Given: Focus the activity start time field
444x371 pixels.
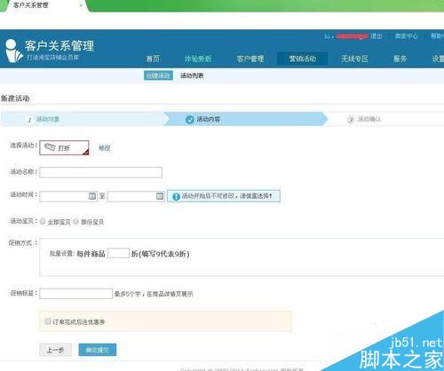Looking at the screenshot, I should (x=68, y=196).
